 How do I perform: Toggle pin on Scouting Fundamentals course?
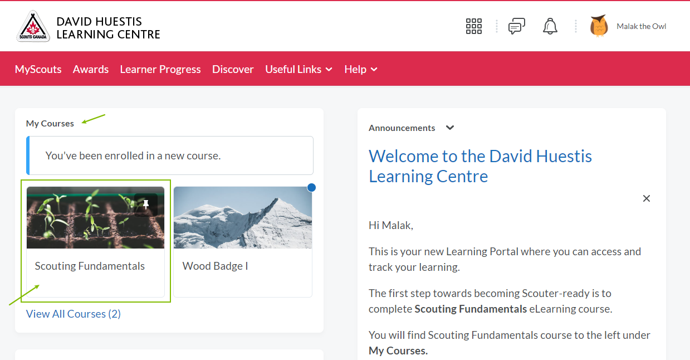tap(146, 205)
